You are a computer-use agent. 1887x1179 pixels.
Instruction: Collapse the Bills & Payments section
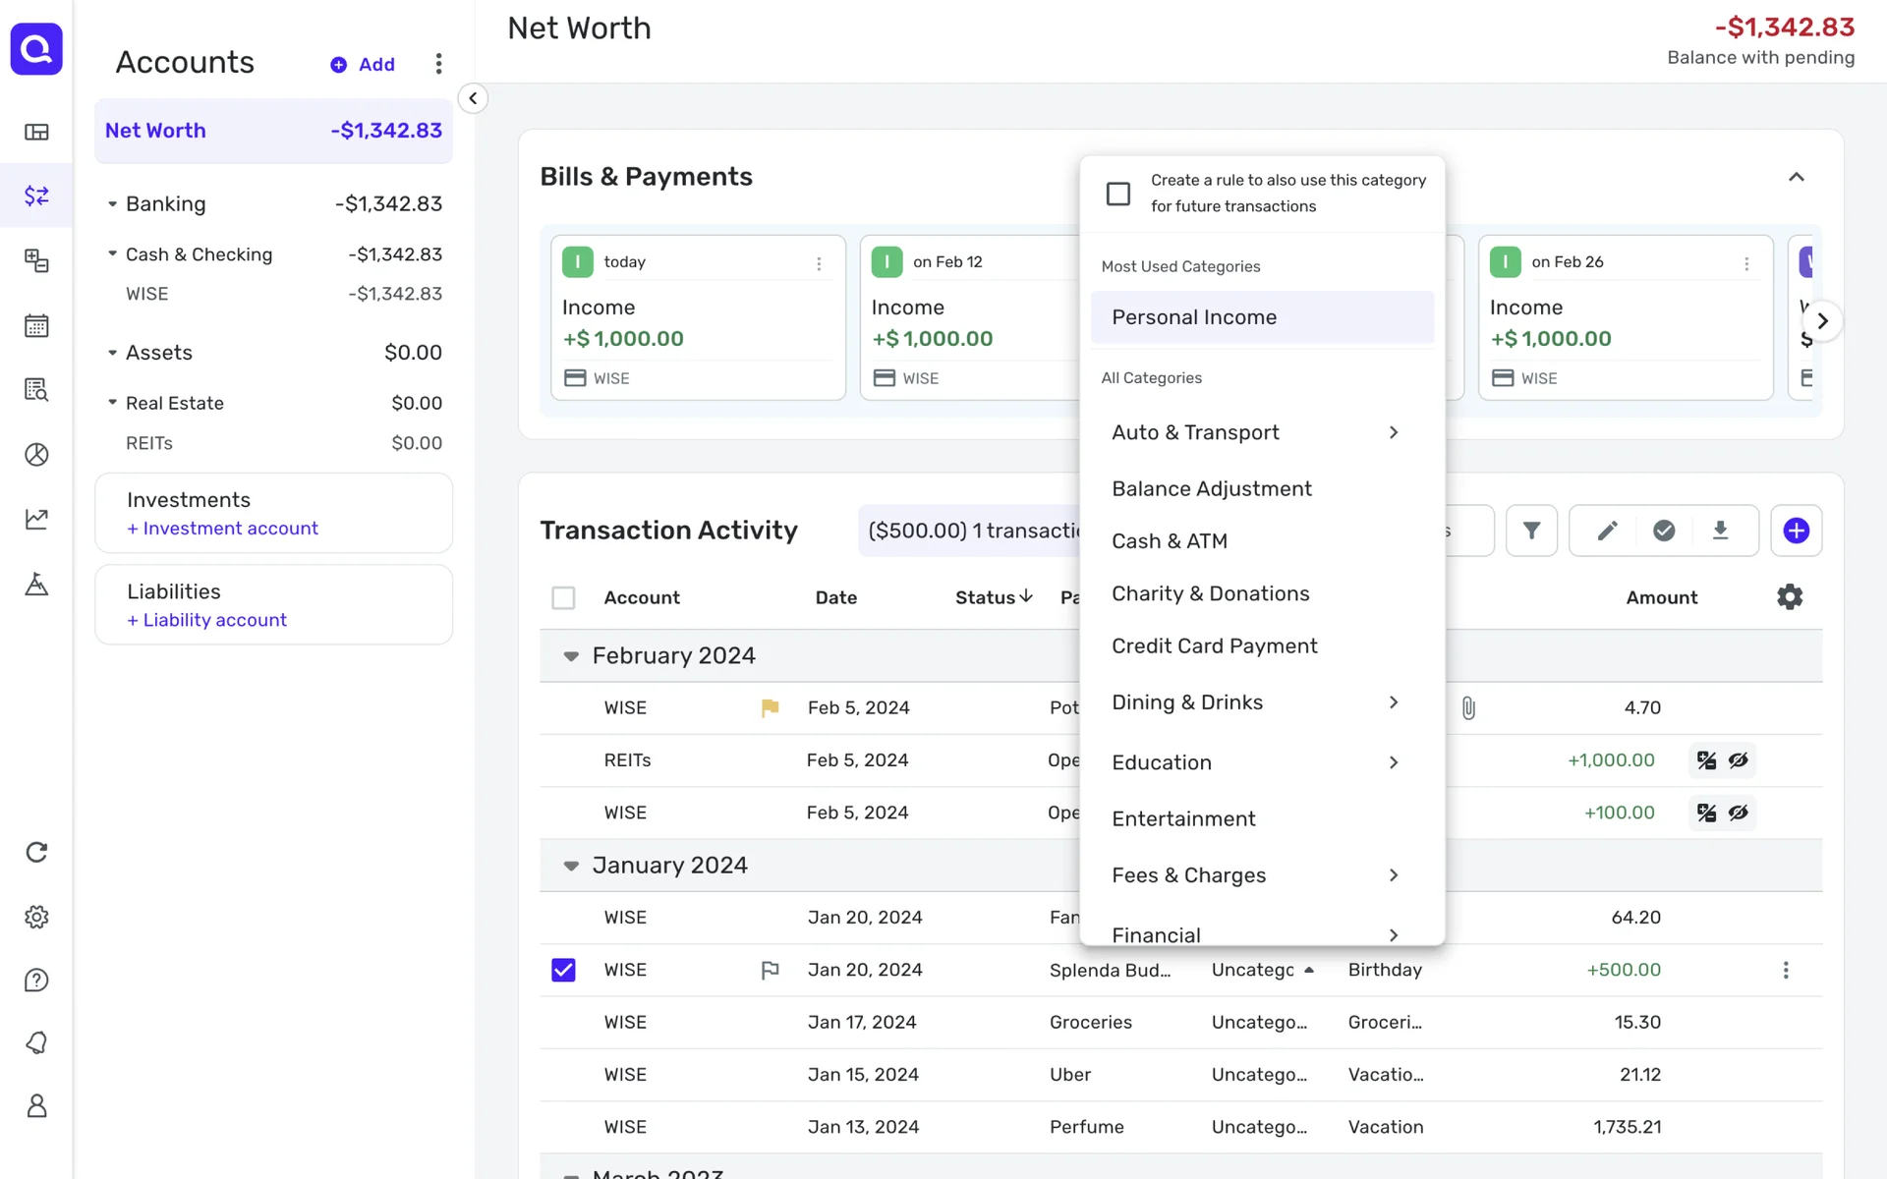1796,177
